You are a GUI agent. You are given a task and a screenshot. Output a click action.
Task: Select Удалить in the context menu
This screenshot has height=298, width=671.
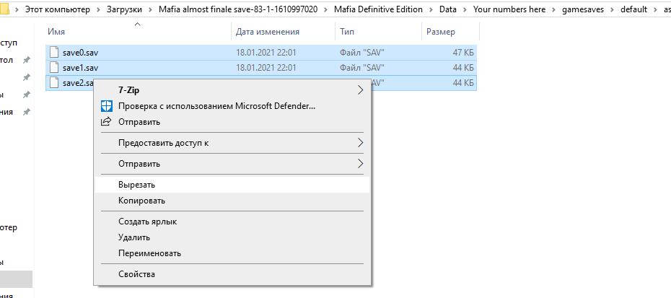[x=134, y=237]
